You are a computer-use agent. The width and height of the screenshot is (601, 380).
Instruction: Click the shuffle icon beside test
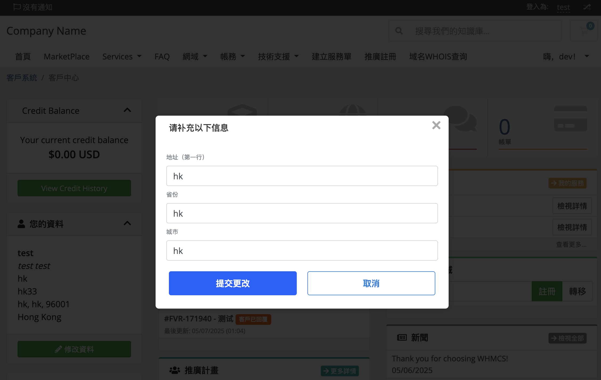click(587, 7)
